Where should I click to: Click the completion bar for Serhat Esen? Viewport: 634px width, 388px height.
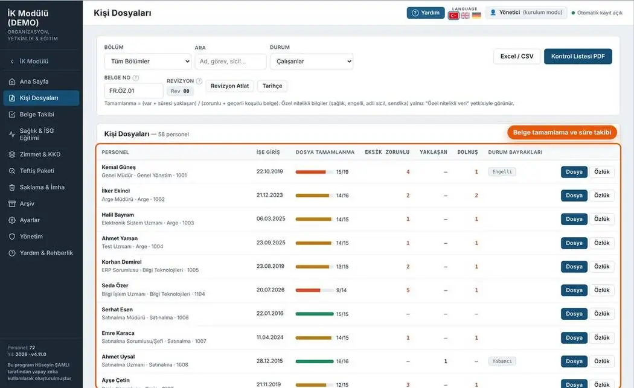[315, 314]
